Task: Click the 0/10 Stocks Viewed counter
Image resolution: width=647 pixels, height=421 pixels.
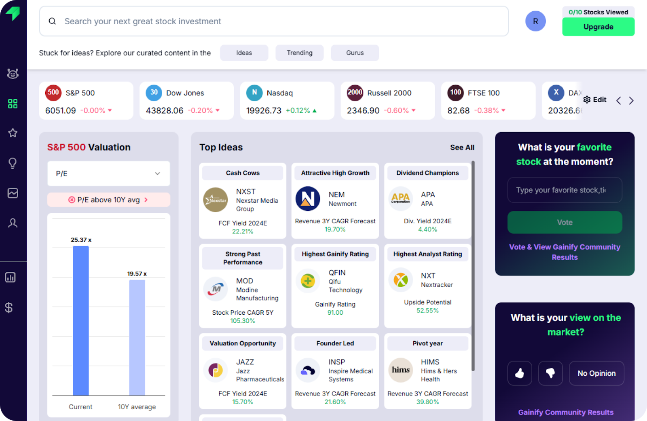Action: click(x=598, y=12)
